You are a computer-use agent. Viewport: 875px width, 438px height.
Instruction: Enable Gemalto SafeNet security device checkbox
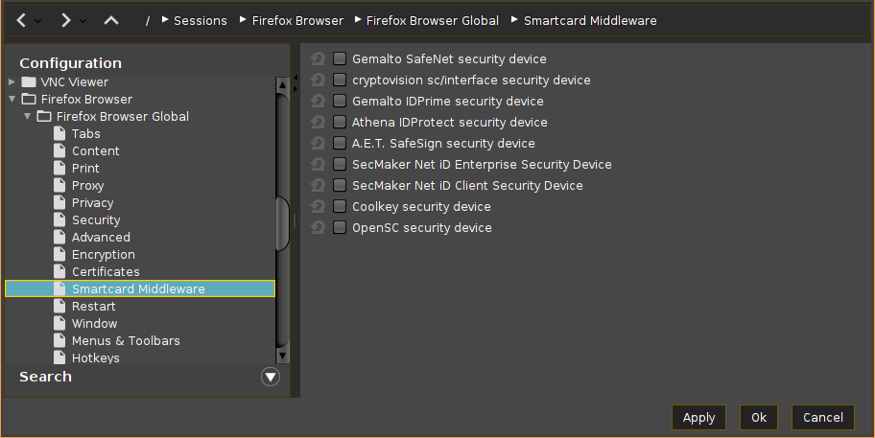(340, 59)
